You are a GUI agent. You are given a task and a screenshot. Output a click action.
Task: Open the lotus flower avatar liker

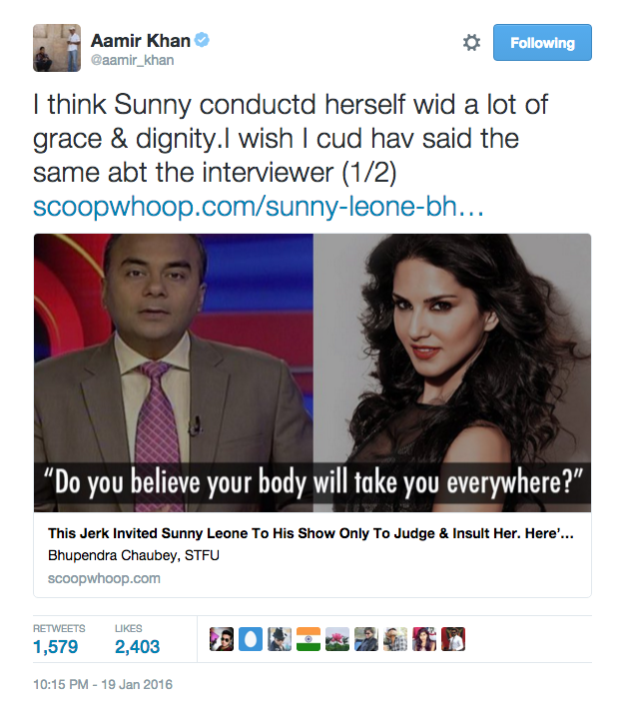[x=337, y=639]
